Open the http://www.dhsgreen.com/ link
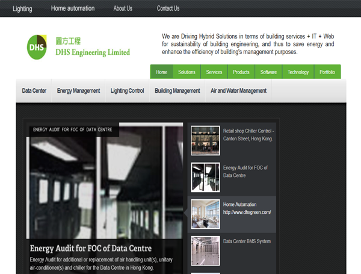 point(247,212)
